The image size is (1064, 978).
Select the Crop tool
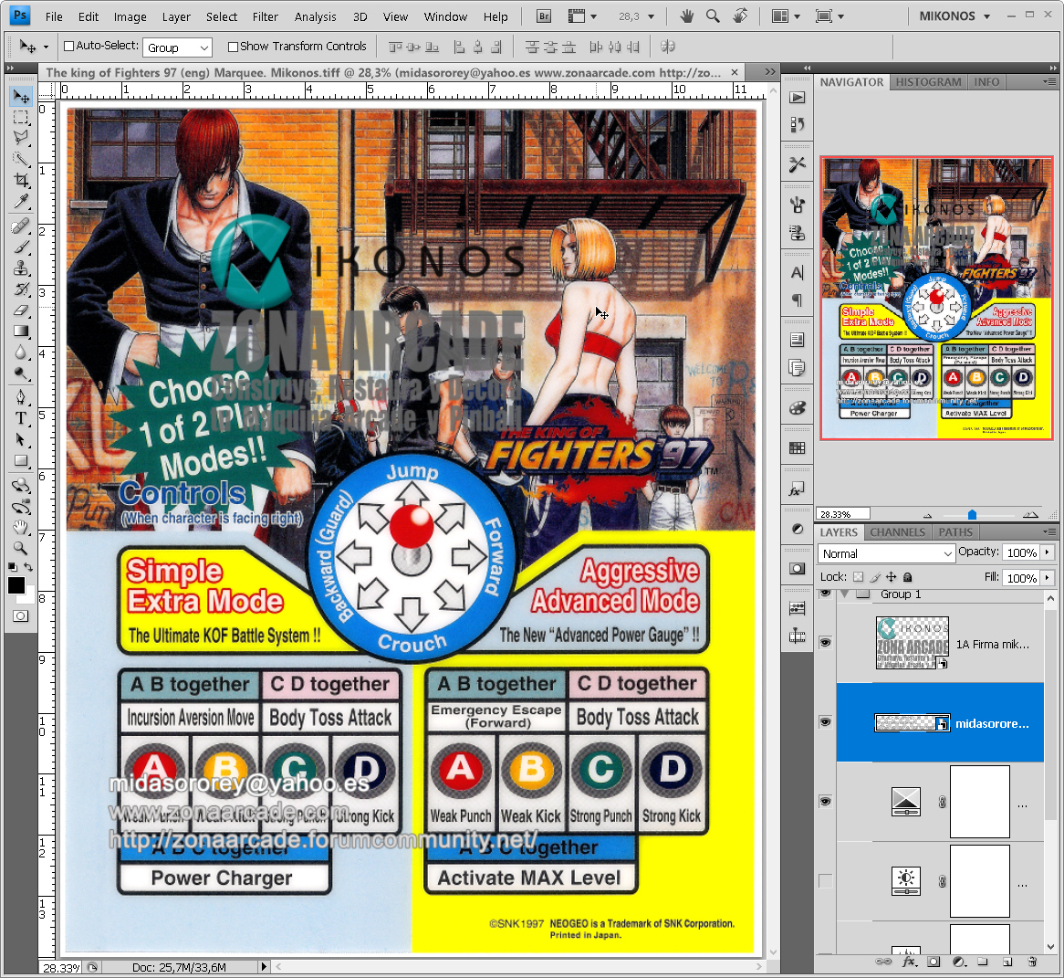21,180
